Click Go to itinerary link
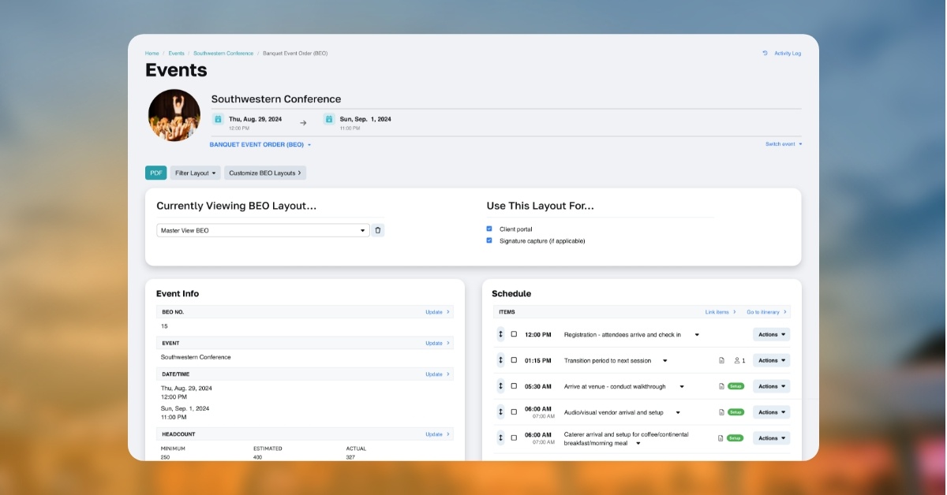This screenshot has height=495, width=947. [x=767, y=312]
